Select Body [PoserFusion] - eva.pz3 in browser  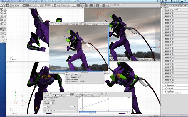[171, 9]
